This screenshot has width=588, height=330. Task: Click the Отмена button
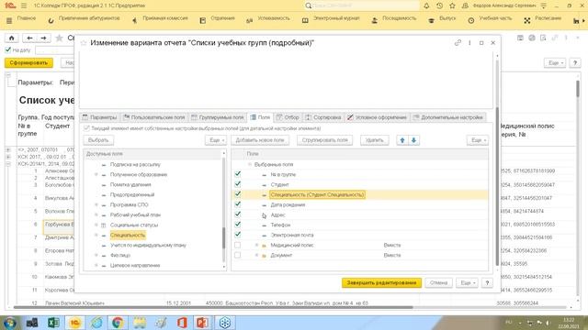point(438,283)
